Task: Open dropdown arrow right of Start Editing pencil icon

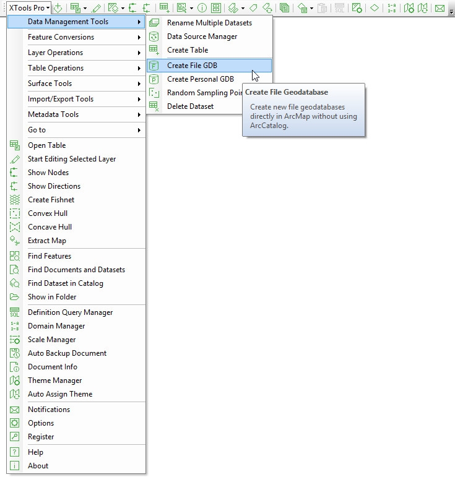Action: tap(123, 9)
